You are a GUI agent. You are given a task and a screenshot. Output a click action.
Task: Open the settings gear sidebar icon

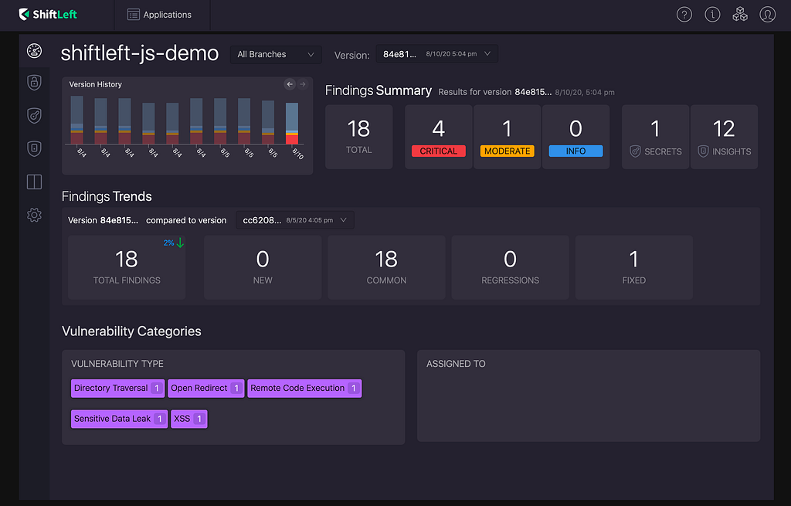click(34, 215)
